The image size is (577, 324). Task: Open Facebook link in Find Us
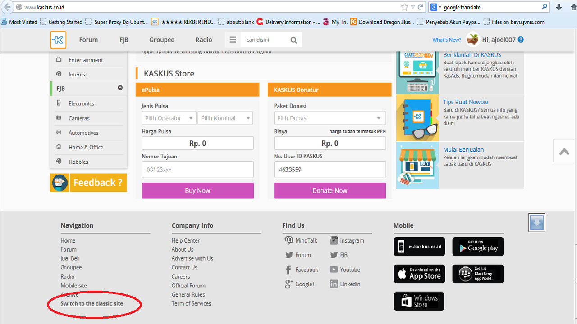click(x=302, y=270)
